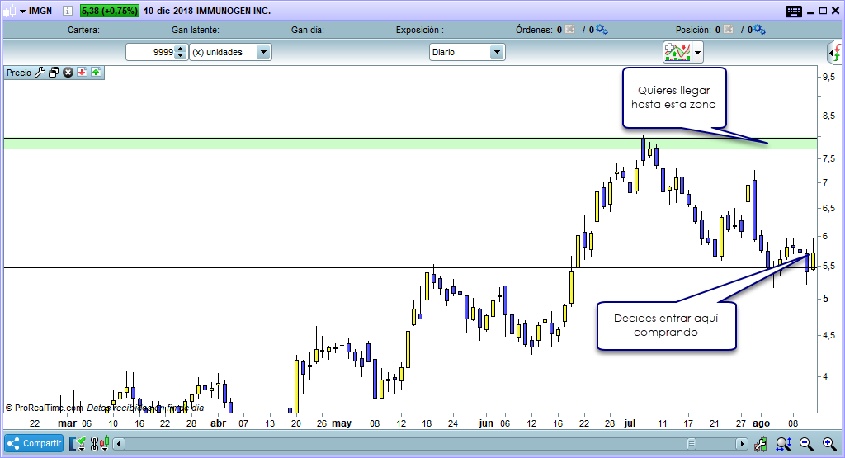Click the red down arrow icon beside Precio
This screenshot has width=845, height=458.
pos(82,73)
